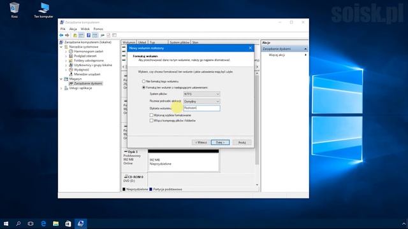Open the allocation unit size dropdown
Screen dimensions: 408x229
pos(201,102)
